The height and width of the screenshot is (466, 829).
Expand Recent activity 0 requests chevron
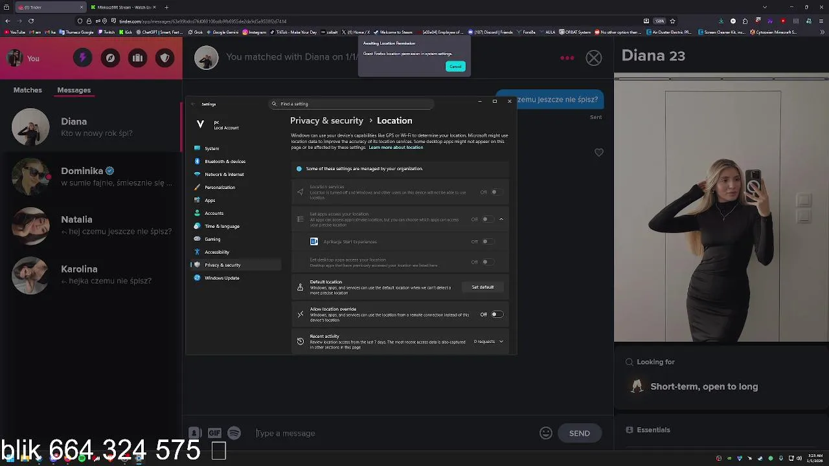click(x=501, y=342)
